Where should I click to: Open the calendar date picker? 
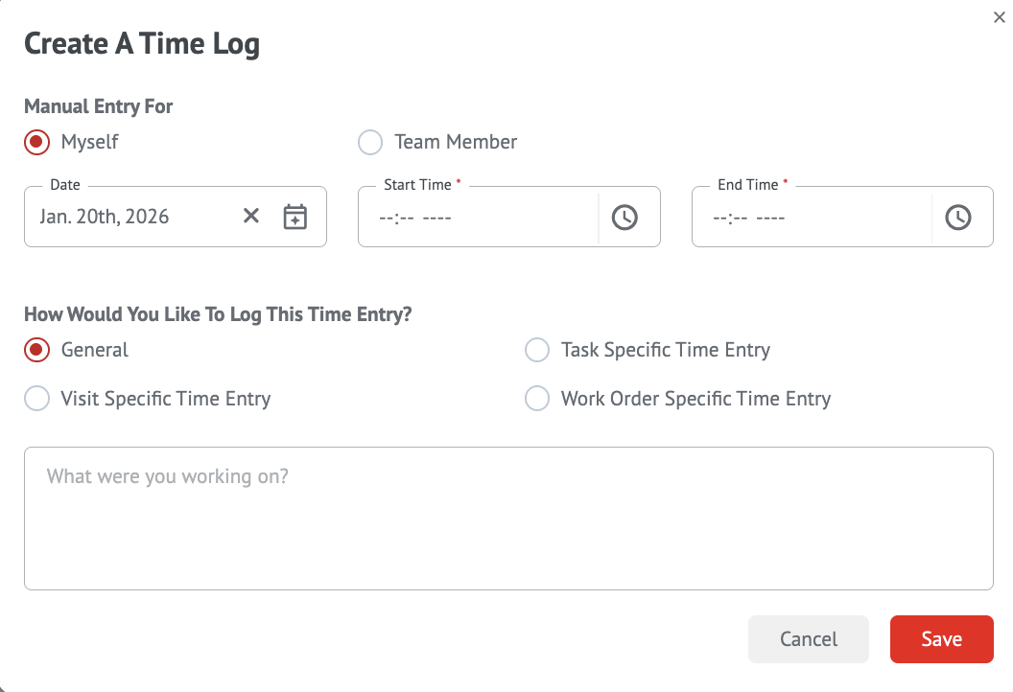pos(294,217)
